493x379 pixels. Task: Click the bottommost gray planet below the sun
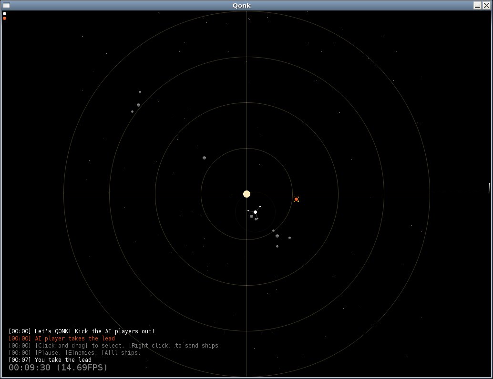277,246
